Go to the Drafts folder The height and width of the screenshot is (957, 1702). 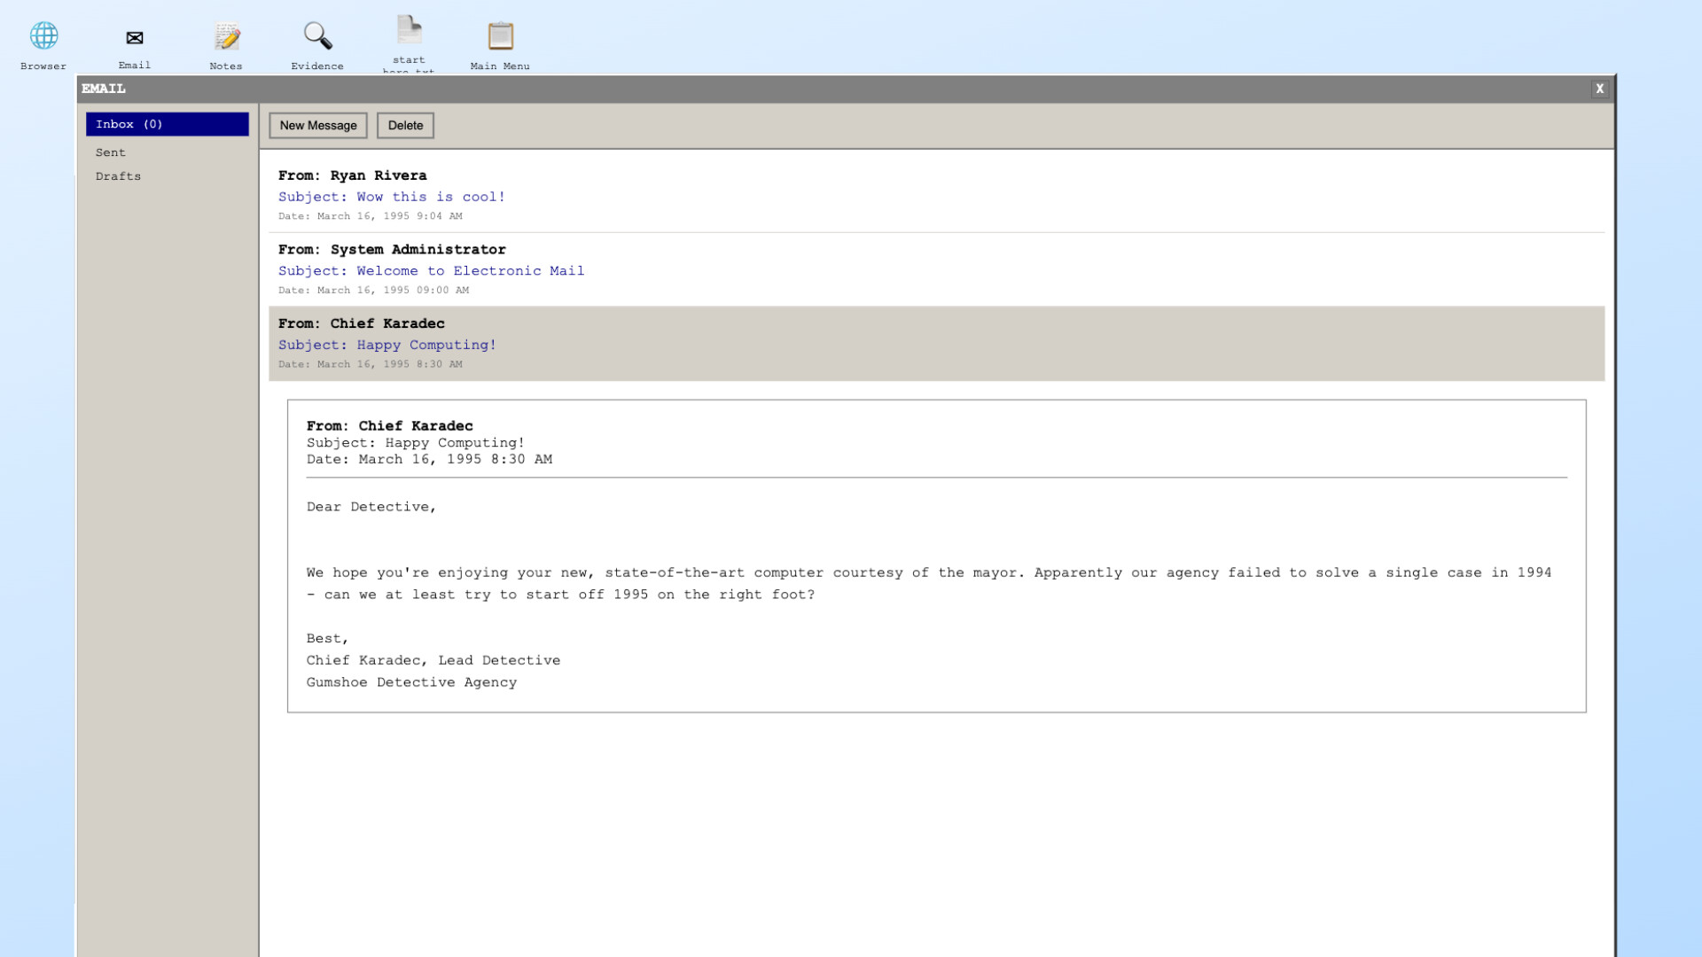click(x=118, y=176)
